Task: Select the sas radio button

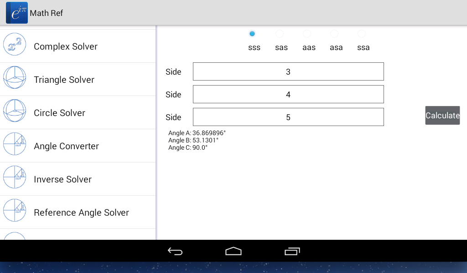Action: (x=280, y=34)
